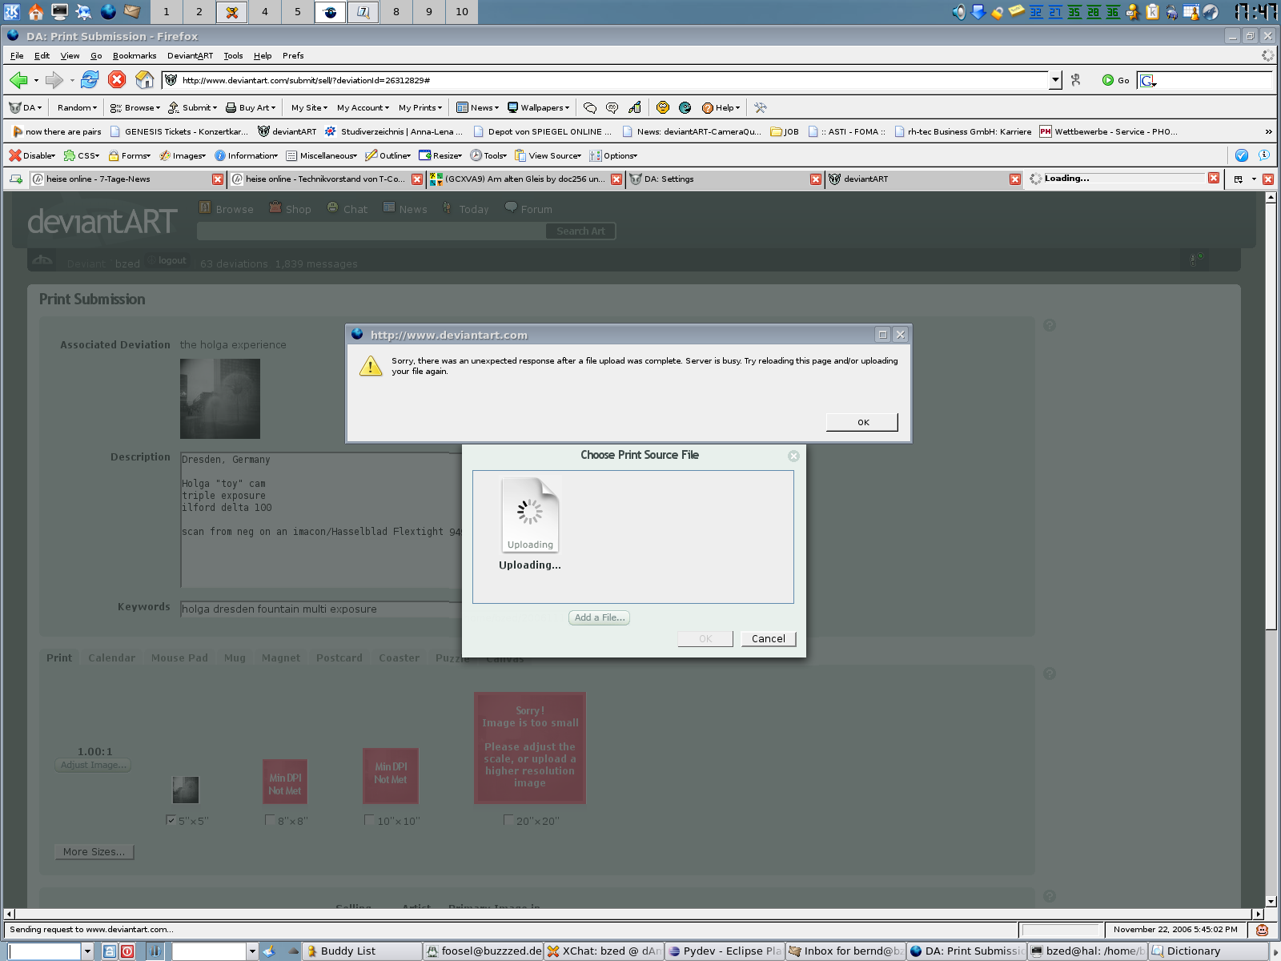1281x961 pixels.
Task: Go to the Home page icon
Action: click(144, 80)
